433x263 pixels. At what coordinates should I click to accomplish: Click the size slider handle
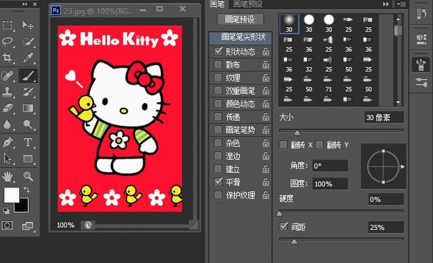point(297,133)
